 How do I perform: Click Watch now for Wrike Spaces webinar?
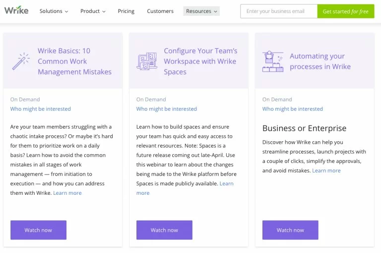164,230
